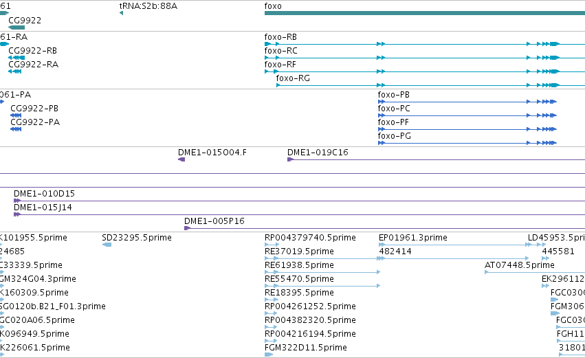Click the CG9922-PA exon arrows
Viewport: 585px width, 358px height.
pyautogui.click(x=16, y=129)
